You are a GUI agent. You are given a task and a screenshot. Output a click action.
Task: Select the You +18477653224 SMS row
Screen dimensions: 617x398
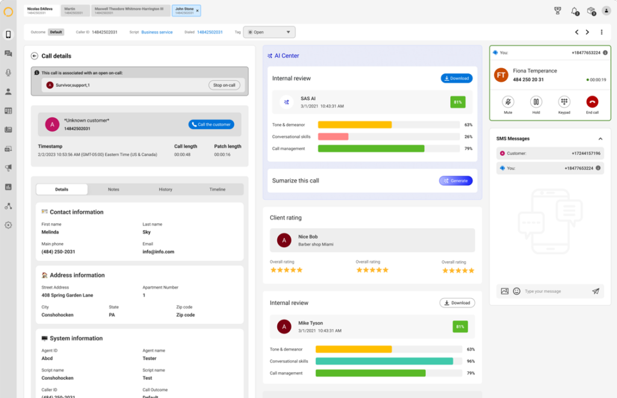point(550,168)
